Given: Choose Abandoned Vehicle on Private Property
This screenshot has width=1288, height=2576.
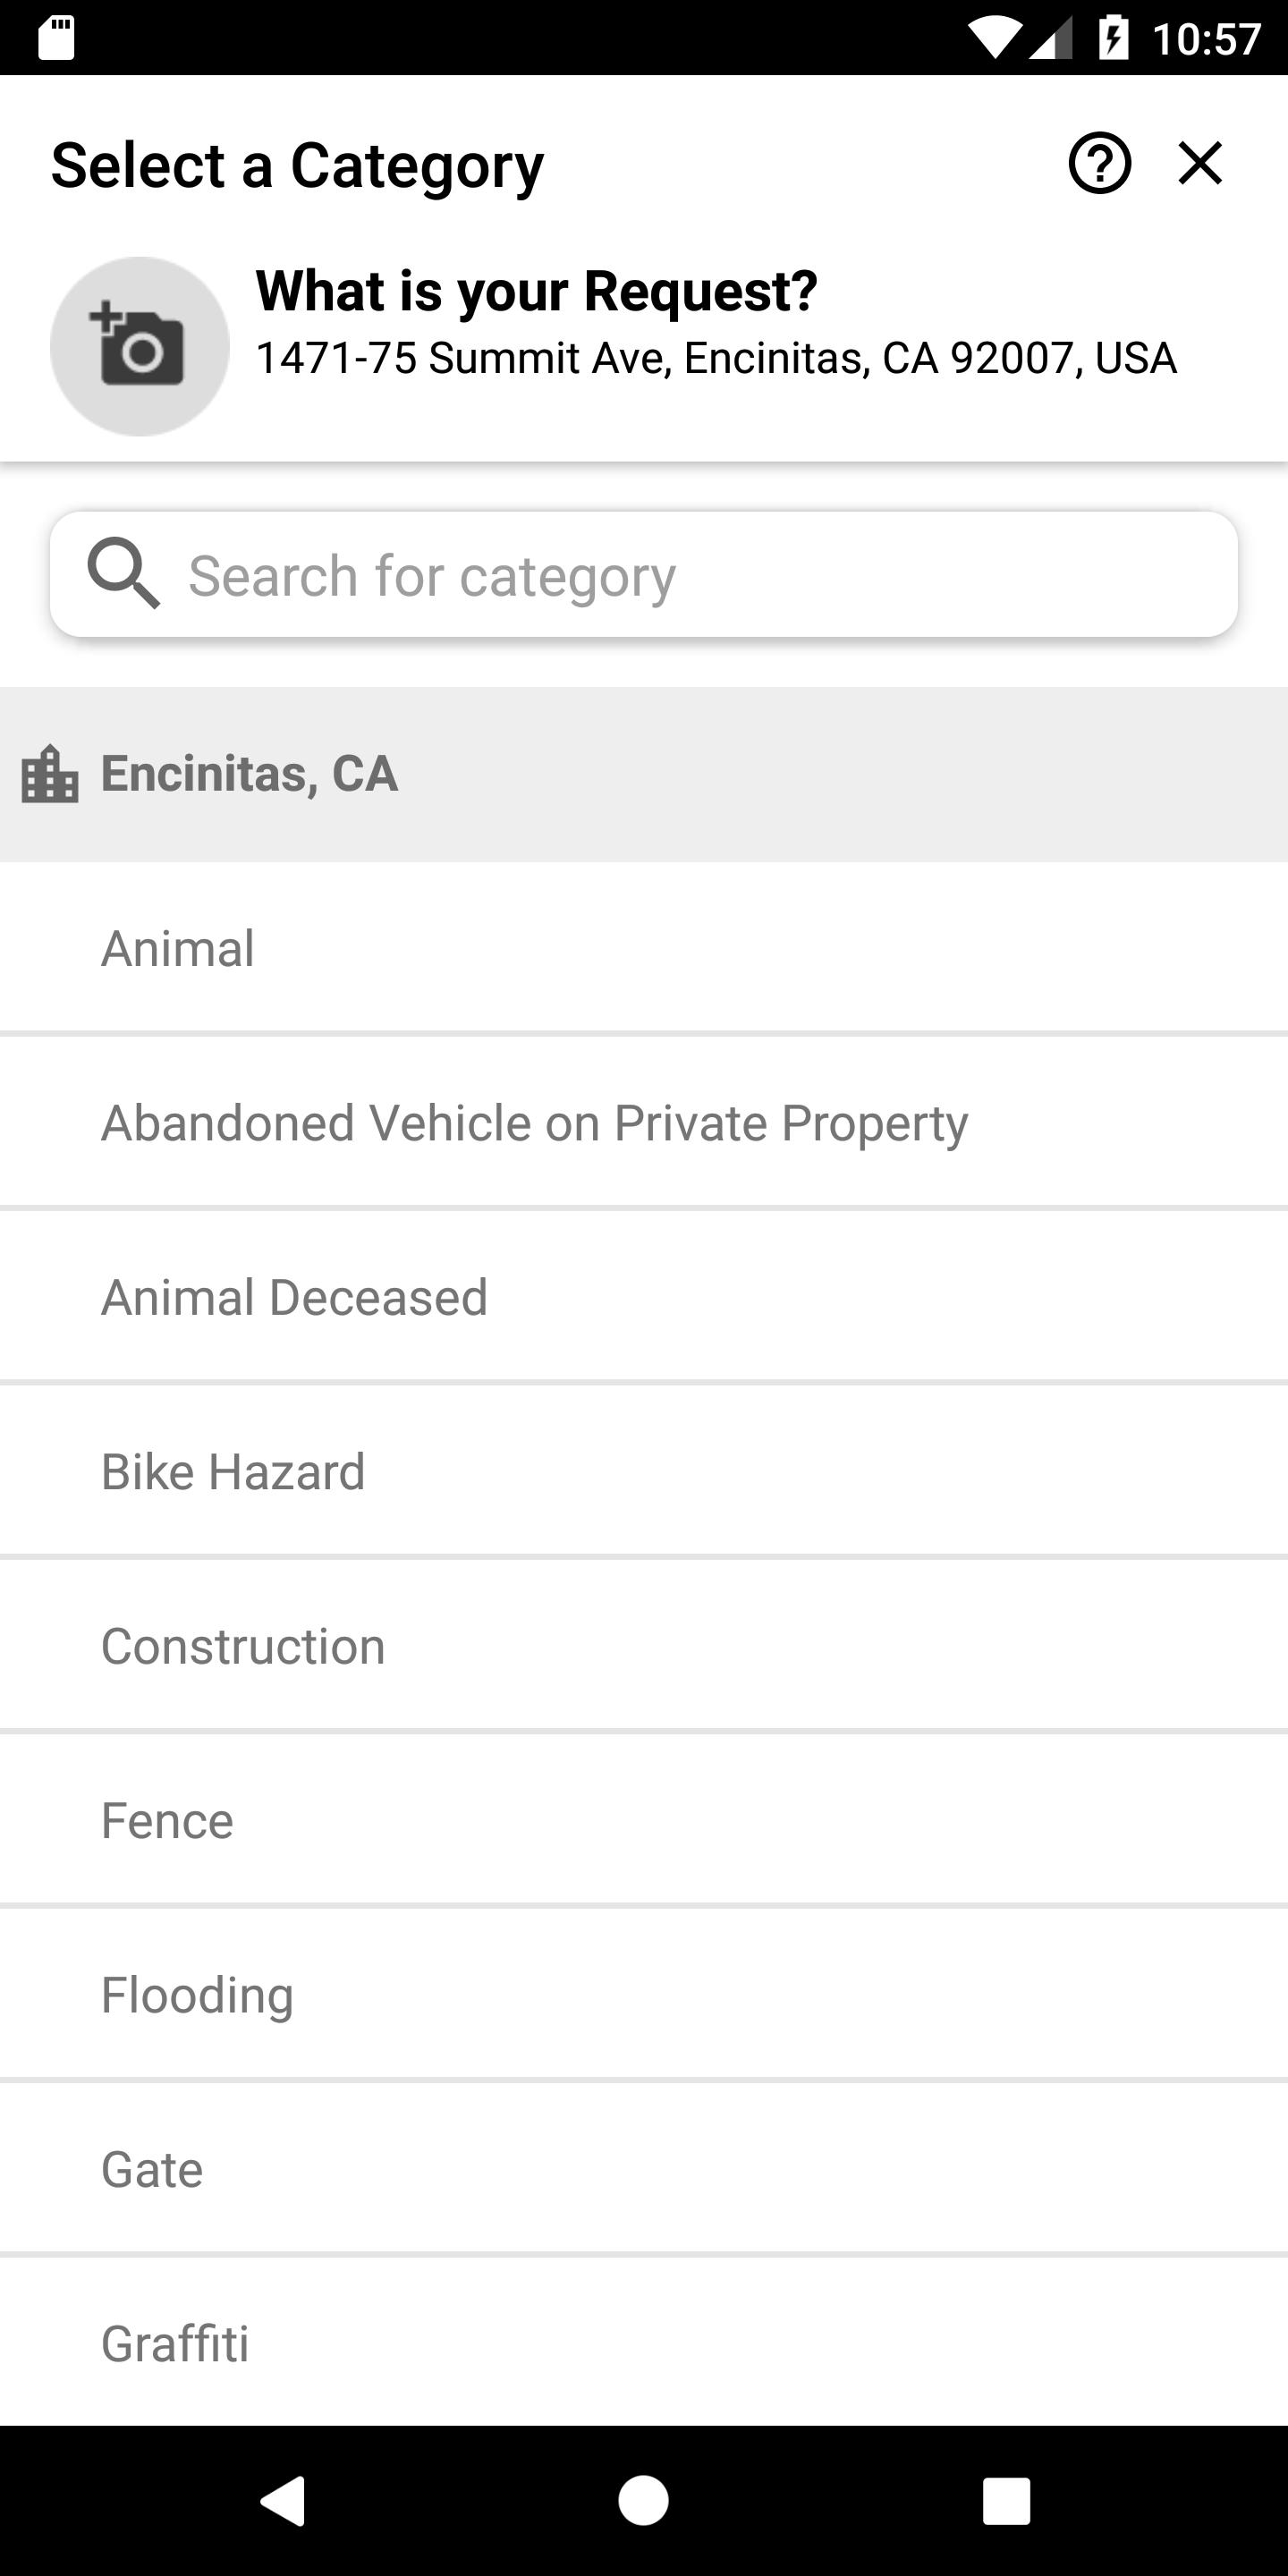Looking at the screenshot, I should (x=644, y=1122).
